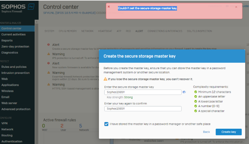Click the firmware version text SFVUNL SFOS 18.5.4
Screen dimensions: 249x144
click(x=69, y=13)
